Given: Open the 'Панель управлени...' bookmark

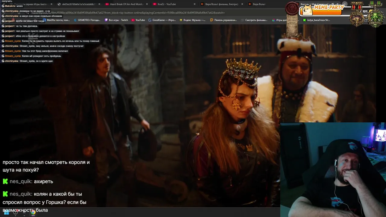Looking at the screenshot, I should click(223, 20).
